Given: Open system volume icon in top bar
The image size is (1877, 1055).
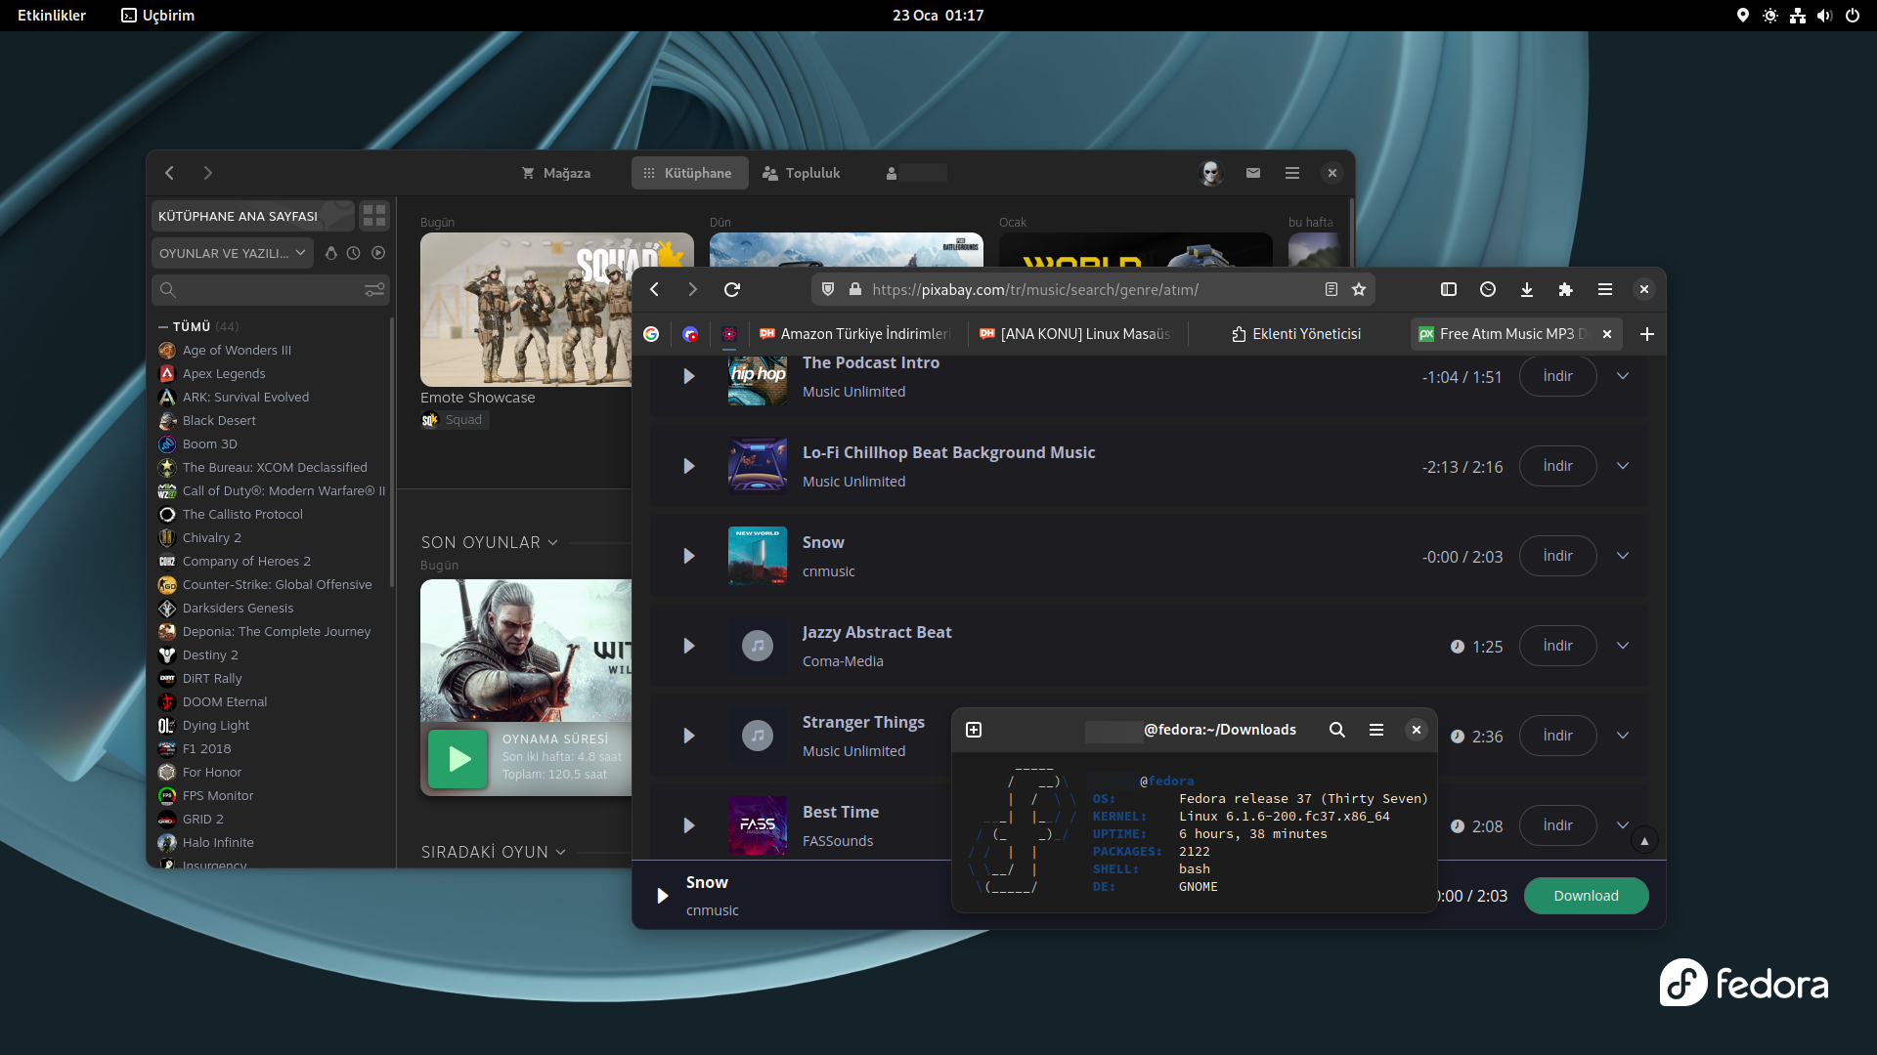Looking at the screenshot, I should tap(1824, 15).
